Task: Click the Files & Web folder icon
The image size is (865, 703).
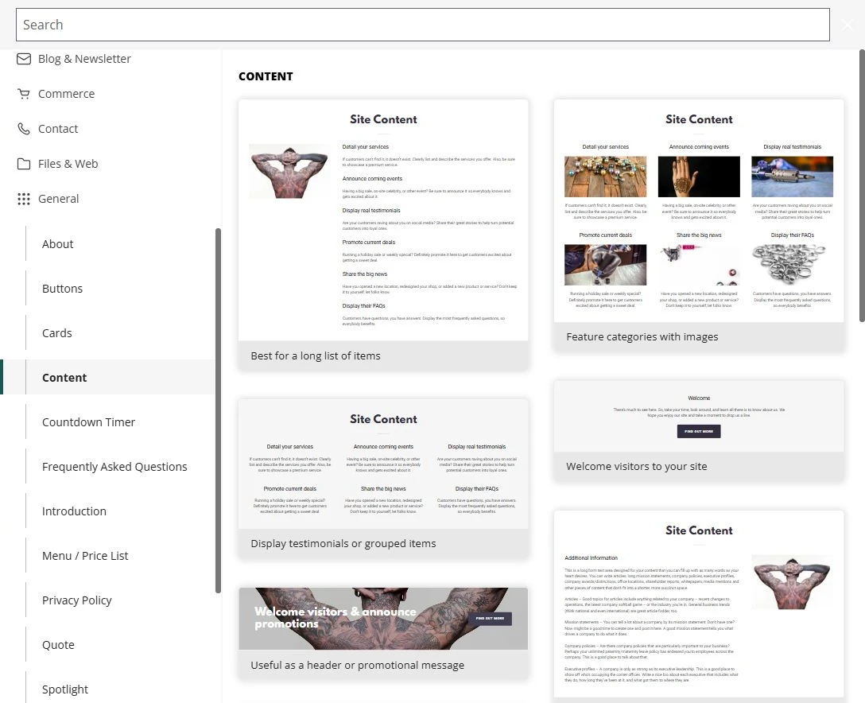Action: tap(24, 164)
